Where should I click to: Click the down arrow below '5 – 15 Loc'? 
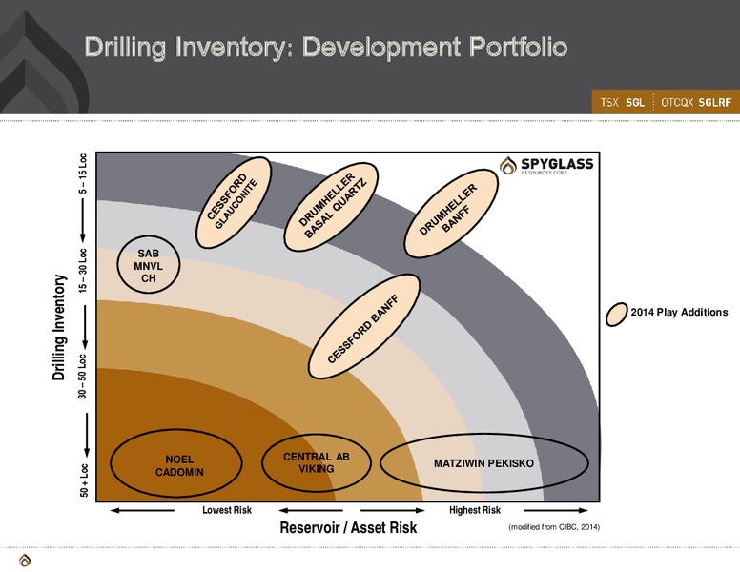click(x=83, y=220)
